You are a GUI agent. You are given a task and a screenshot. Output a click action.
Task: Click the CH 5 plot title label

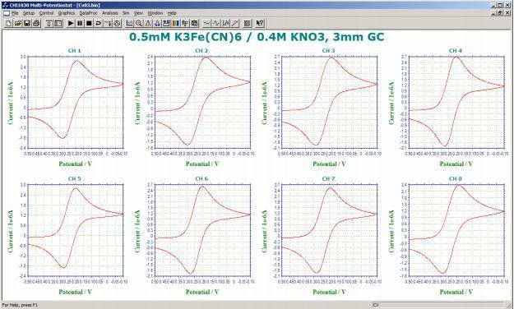[74, 178]
